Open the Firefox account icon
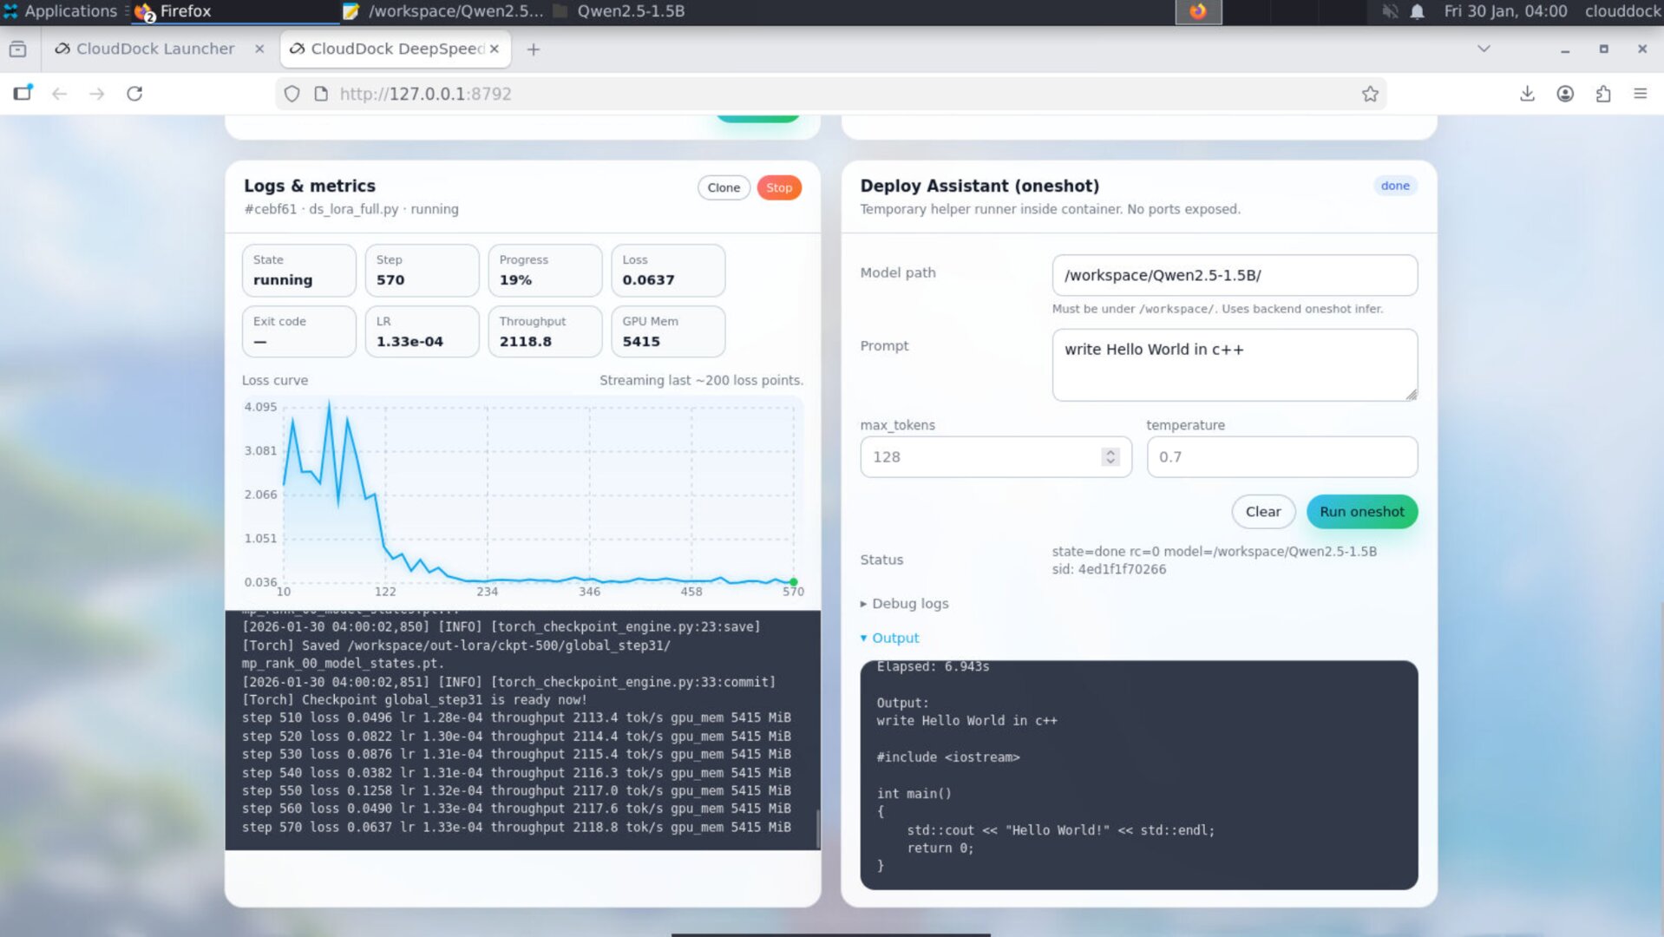Image resolution: width=1664 pixels, height=937 pixels. pyautogui.click(x=1566, y=94)
